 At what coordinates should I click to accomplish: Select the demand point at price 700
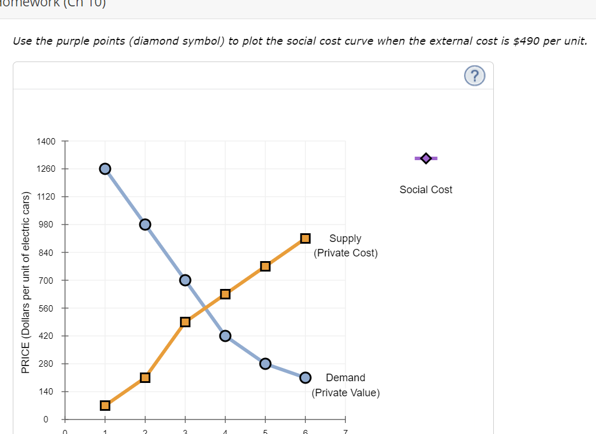[x=185, y=280]
